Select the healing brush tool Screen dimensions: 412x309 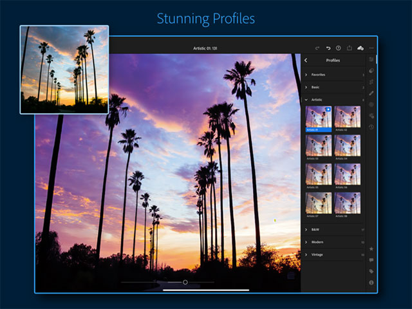371,93
